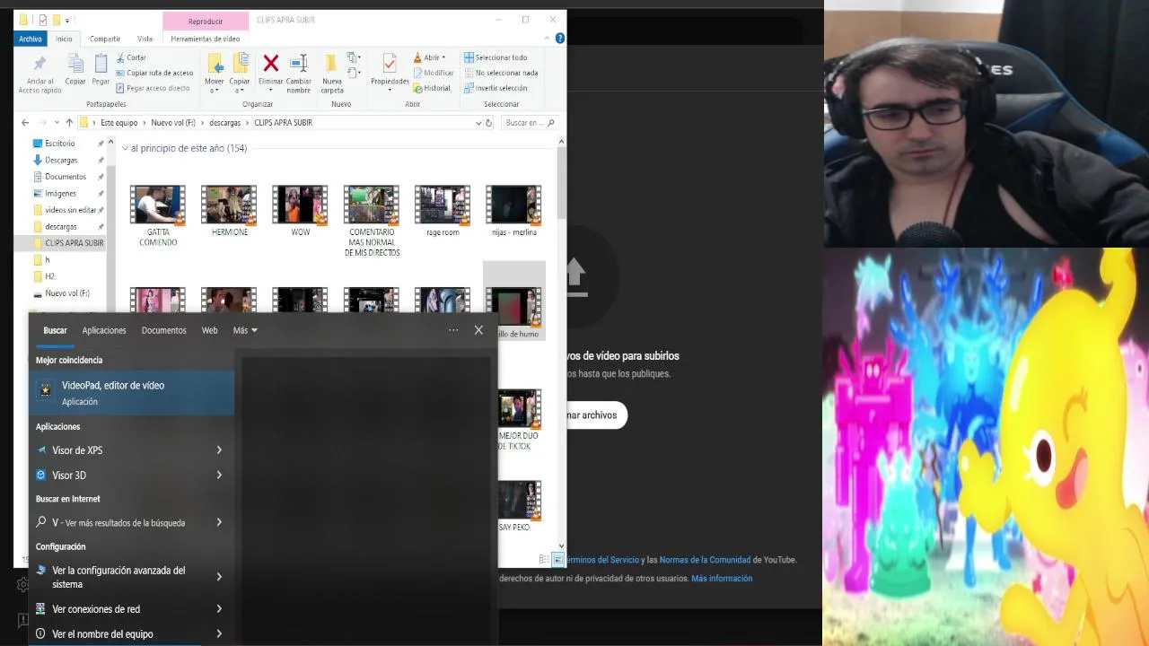Click the red Eliminar X icon
The width and height of the screenshot is (1149, 646).
[x=270, y=63]
